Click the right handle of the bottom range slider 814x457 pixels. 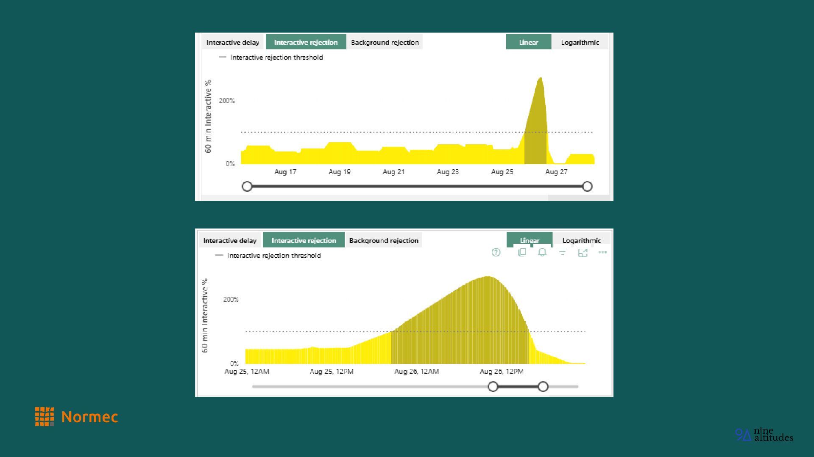point(543,386)
